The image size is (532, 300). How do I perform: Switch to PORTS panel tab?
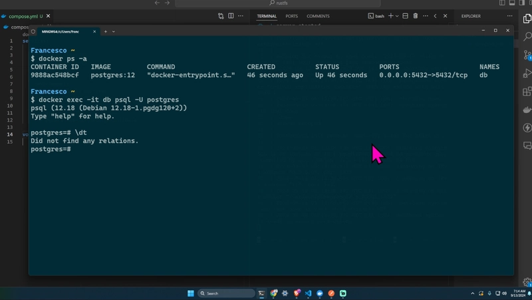coord(291,16)
